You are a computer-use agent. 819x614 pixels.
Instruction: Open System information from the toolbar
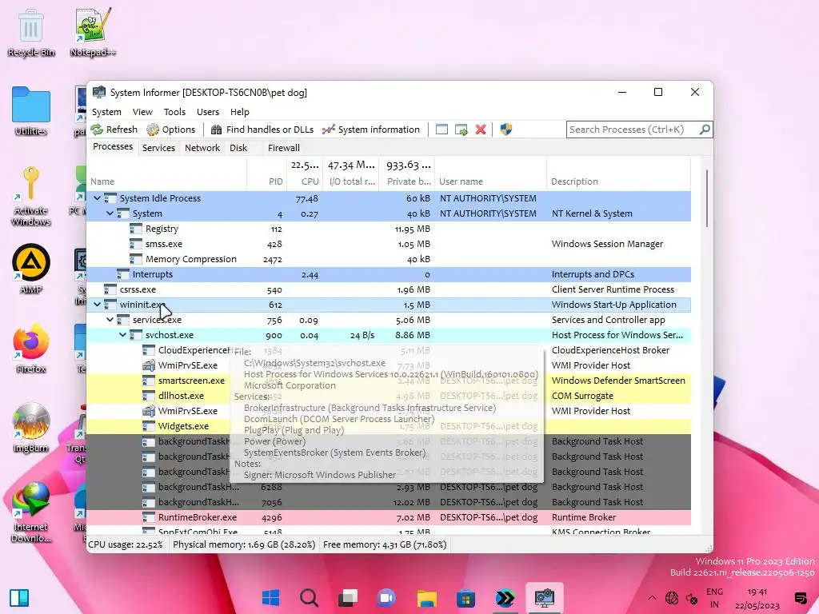[371, 130]
